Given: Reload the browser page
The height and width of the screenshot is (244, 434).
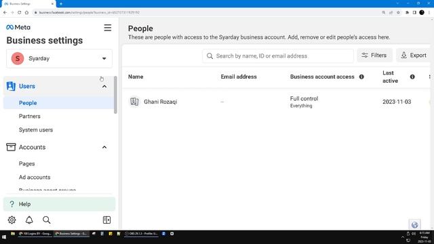Looking at the screenshot, I should 20,12.
